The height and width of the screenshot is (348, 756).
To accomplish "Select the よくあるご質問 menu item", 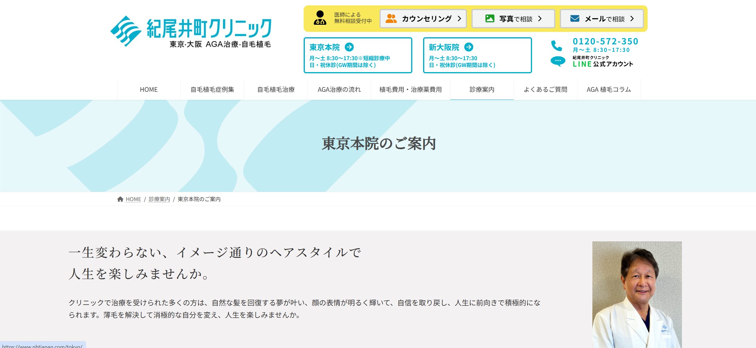I will (545, 89).
